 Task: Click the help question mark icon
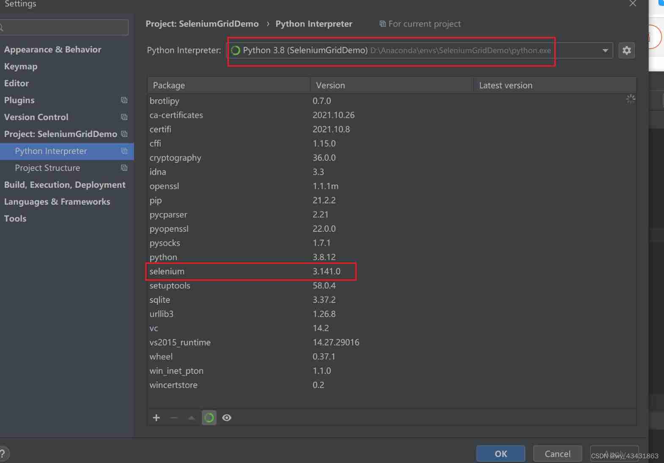click(x=3, y=454)
